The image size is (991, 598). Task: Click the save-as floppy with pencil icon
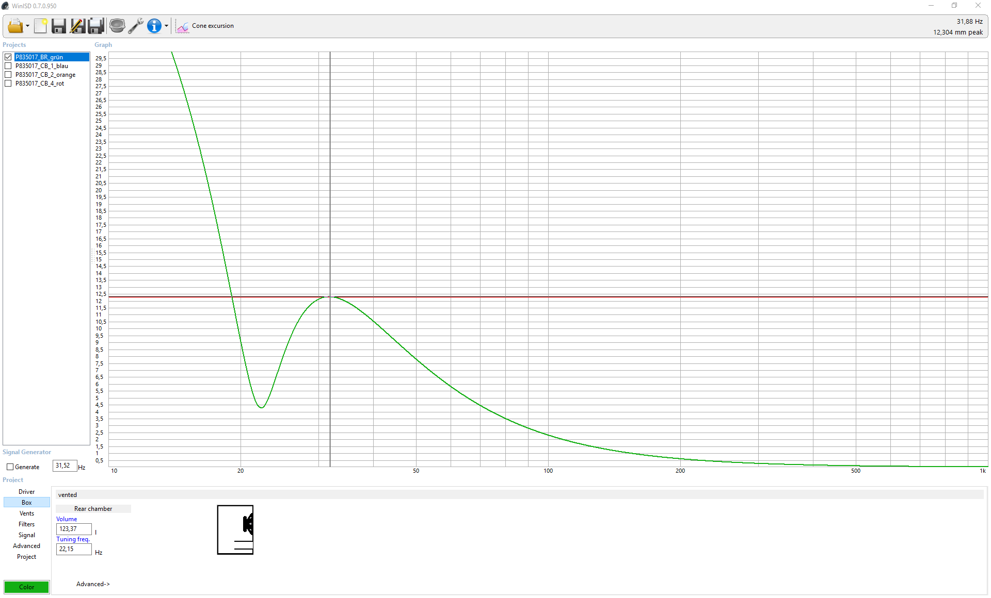tap(77, 26)
